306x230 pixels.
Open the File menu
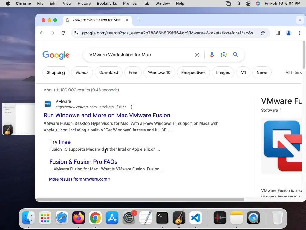(40, 4)
